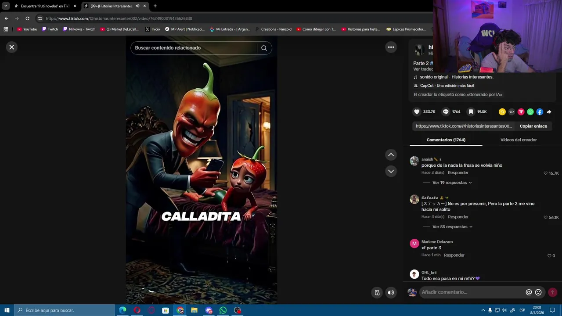Image resolution: width=562 pixels, height=316 pixels.
Task: Reply to Celeste's comment via 'Responder'
Action: [458, 217]
